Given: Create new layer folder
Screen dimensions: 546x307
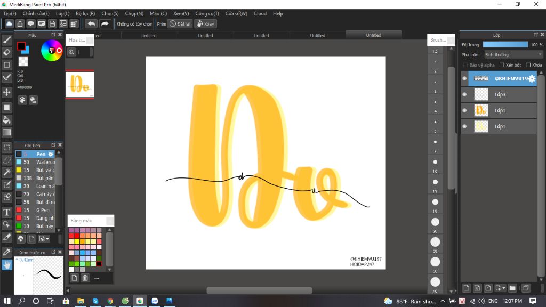Looking at the screenshot, I should coord(512,288).
